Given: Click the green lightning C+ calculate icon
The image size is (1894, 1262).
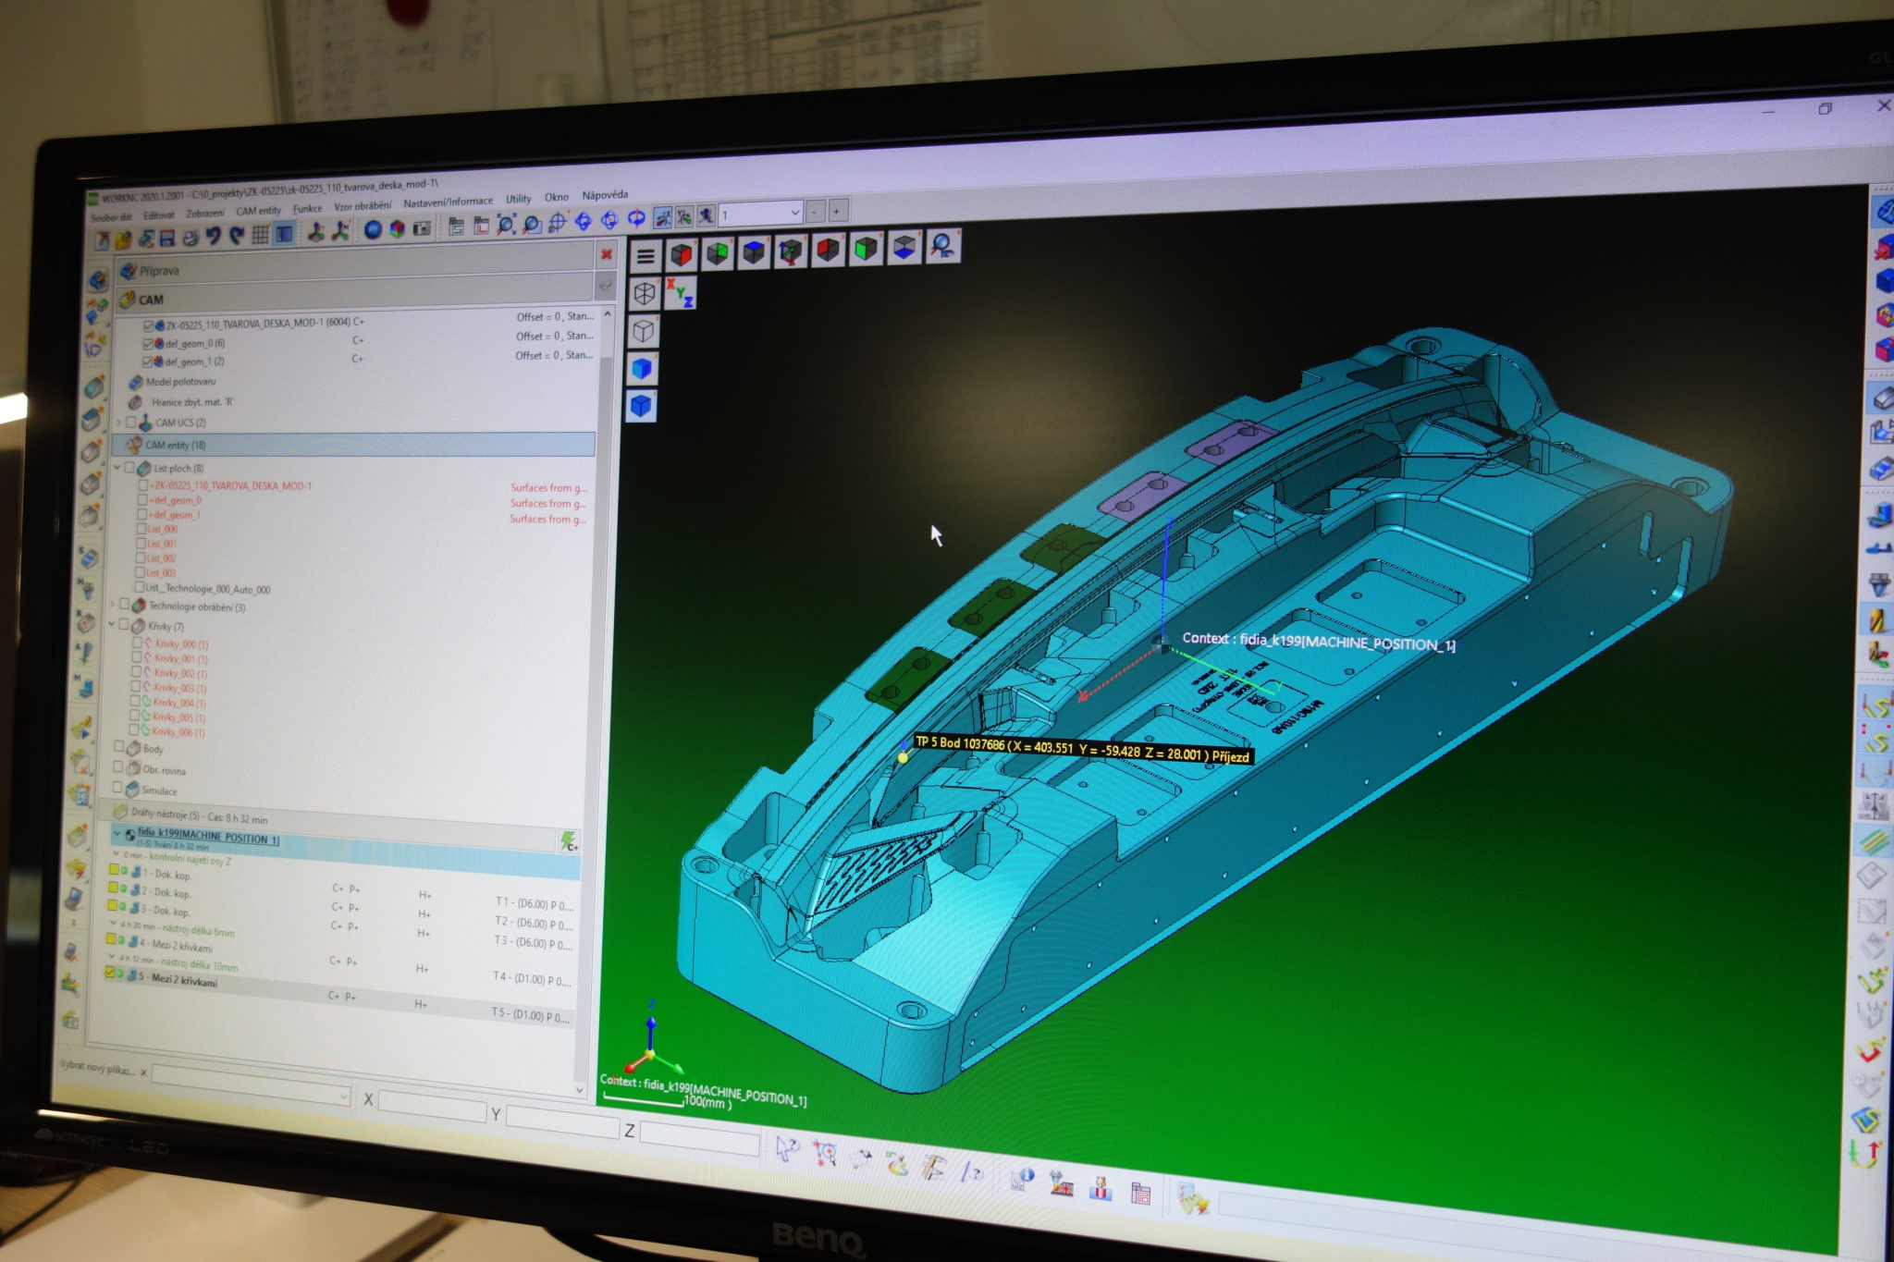Looking at the screenshot, I should [x=569, y=840].
